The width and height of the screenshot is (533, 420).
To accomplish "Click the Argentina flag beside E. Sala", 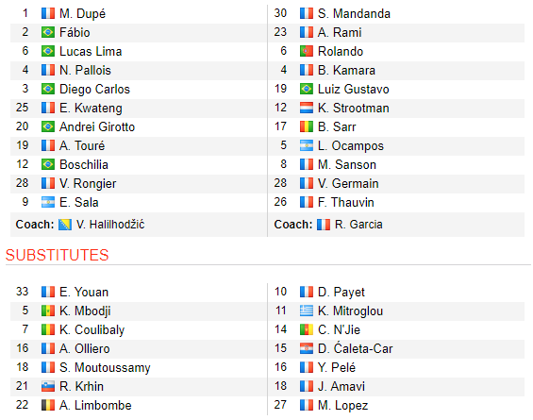I will tap(48, 202).
